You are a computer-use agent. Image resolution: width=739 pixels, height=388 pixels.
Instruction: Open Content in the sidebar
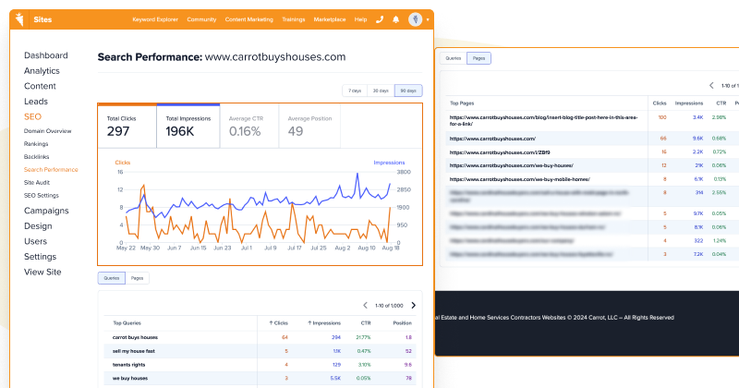pos(40,86)
